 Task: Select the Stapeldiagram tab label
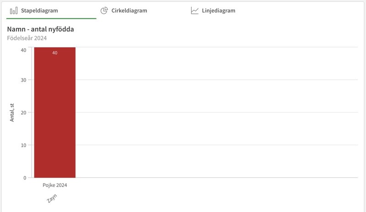tap(39, 11)
